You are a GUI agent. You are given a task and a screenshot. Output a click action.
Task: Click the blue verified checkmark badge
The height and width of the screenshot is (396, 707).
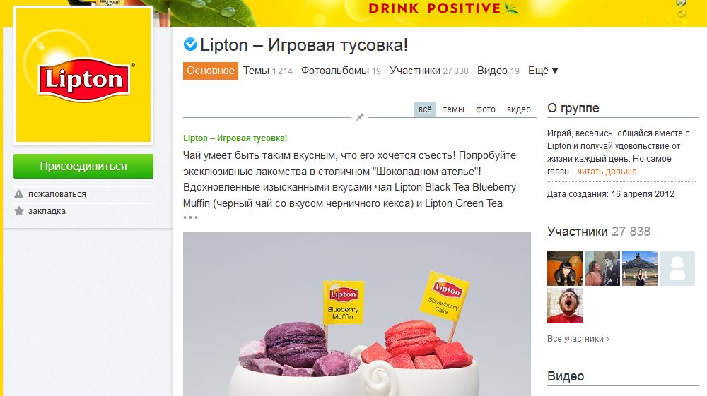click(x=190, y=44)
